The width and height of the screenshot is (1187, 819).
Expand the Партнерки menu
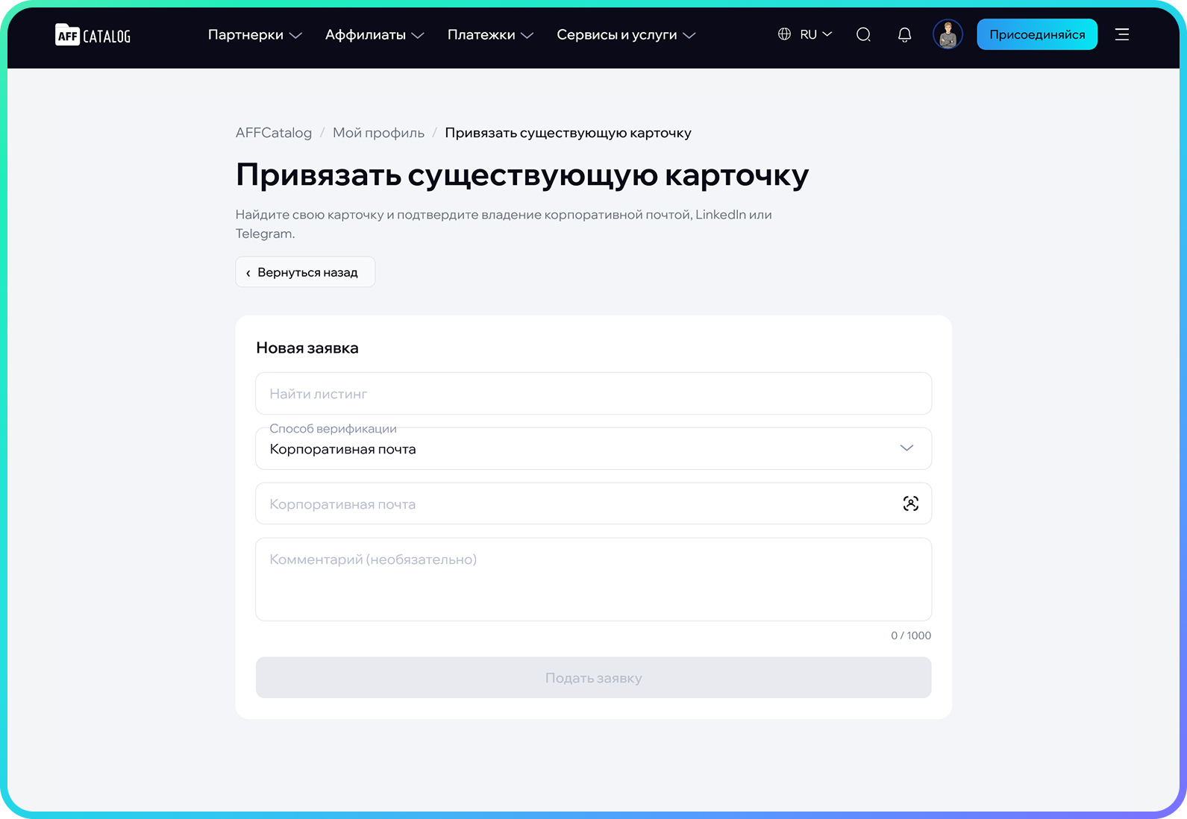click(254, 35)
